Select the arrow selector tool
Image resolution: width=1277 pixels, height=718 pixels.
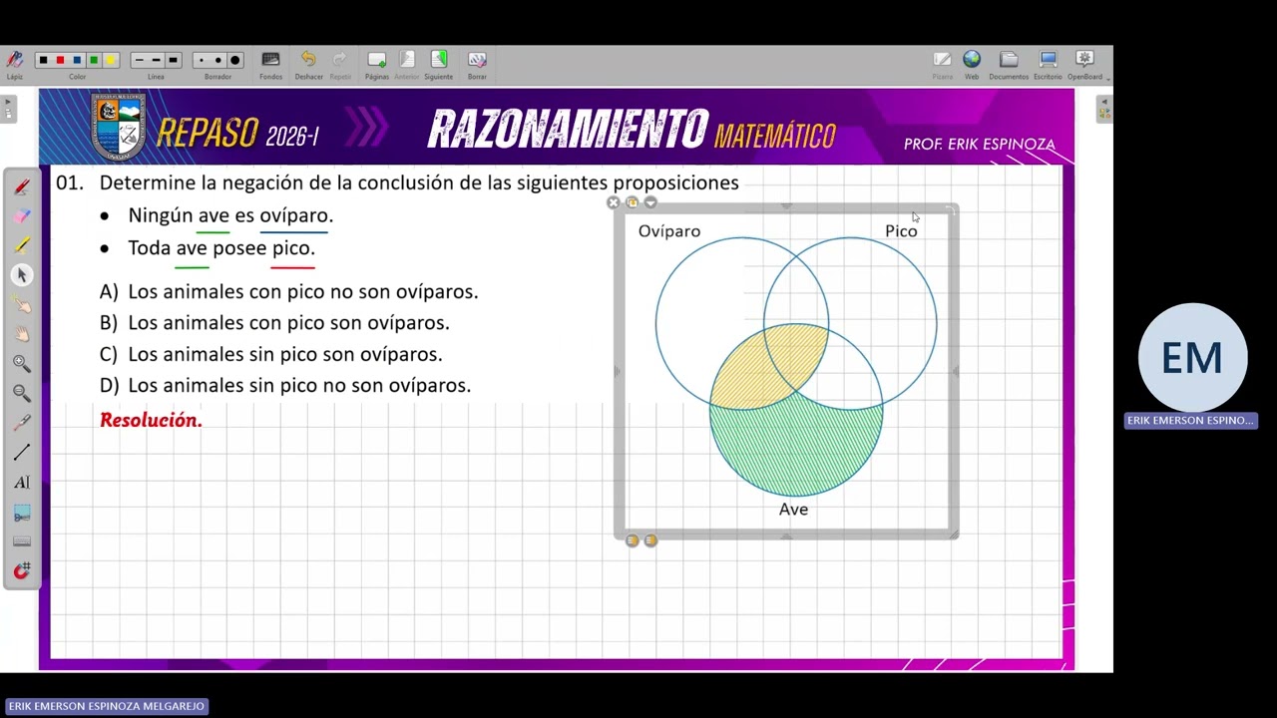[x=22, y=275]
